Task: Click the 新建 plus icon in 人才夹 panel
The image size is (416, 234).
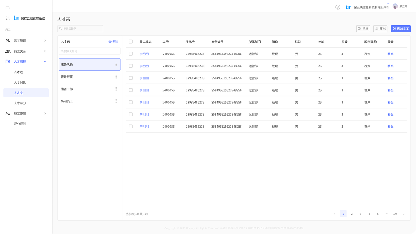Action: coord(110,41)
